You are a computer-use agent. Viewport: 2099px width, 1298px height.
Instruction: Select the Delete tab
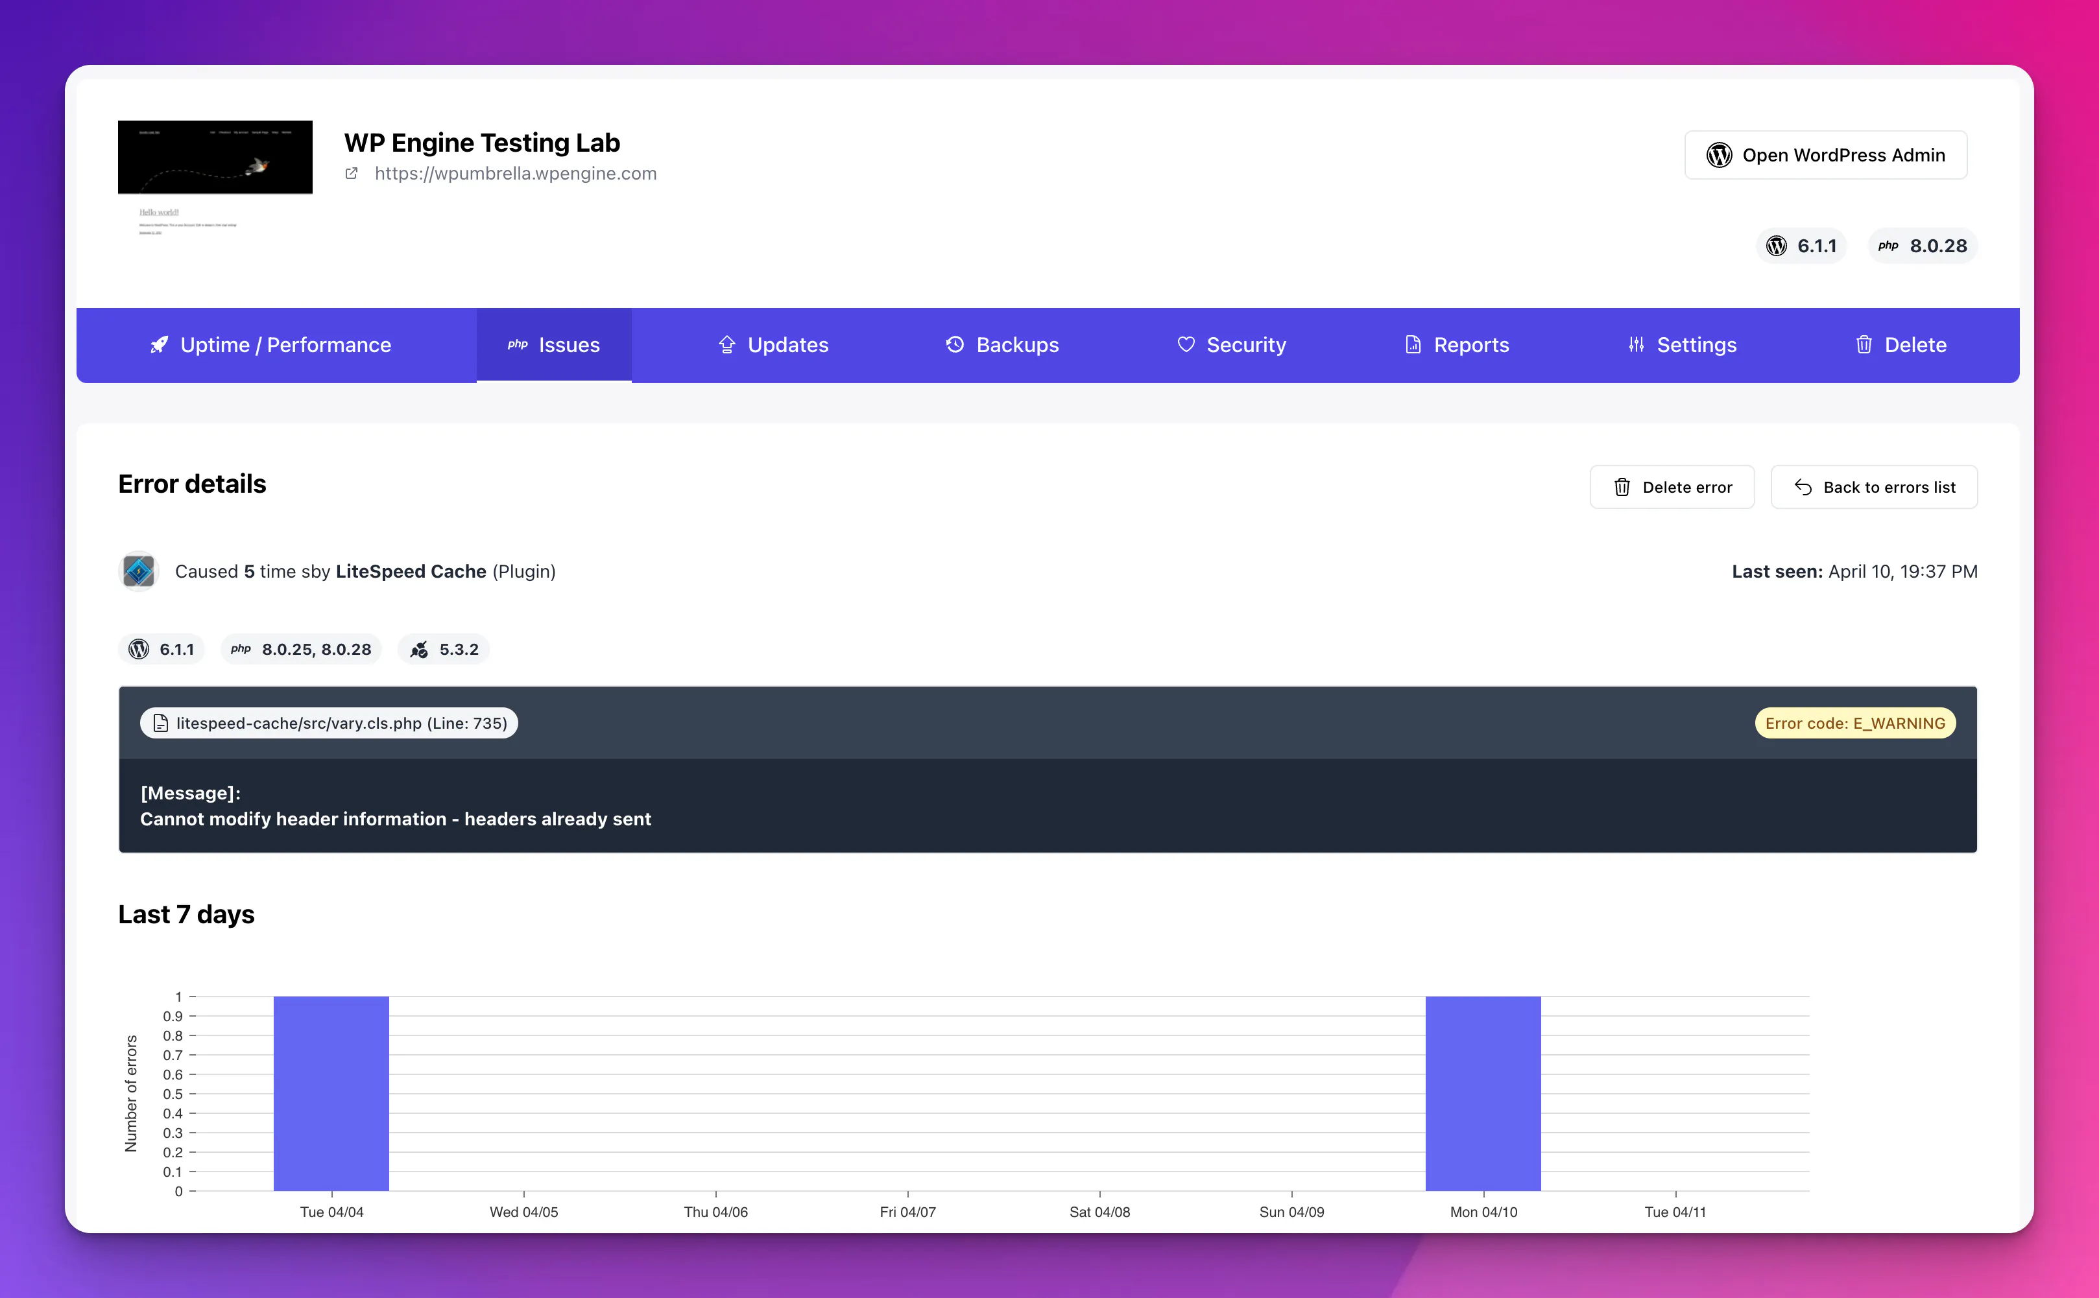pyautogui.click(x=1901, y=345)
